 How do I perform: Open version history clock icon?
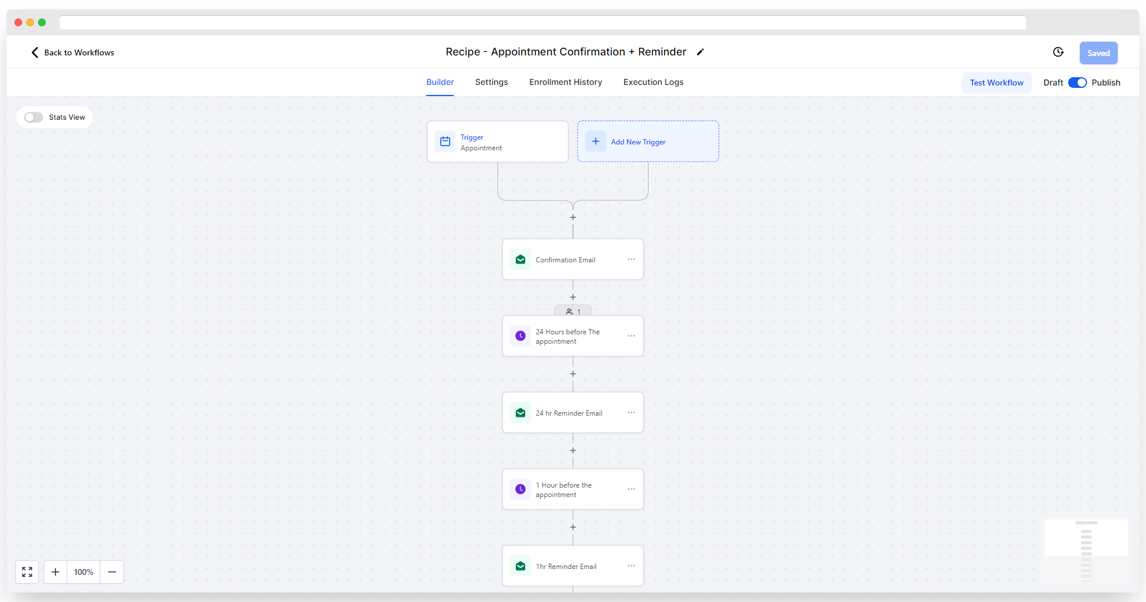[x=1058, y=52]
